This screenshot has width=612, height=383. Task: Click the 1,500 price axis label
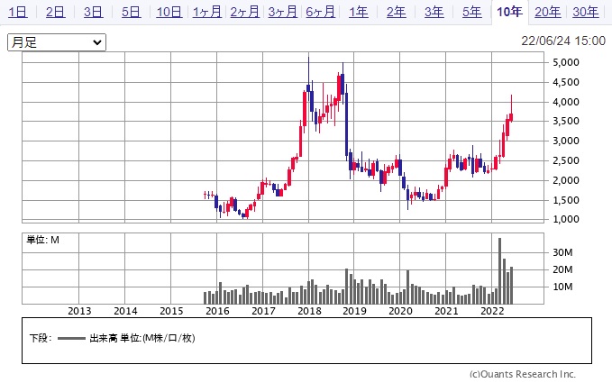(565, 200)
